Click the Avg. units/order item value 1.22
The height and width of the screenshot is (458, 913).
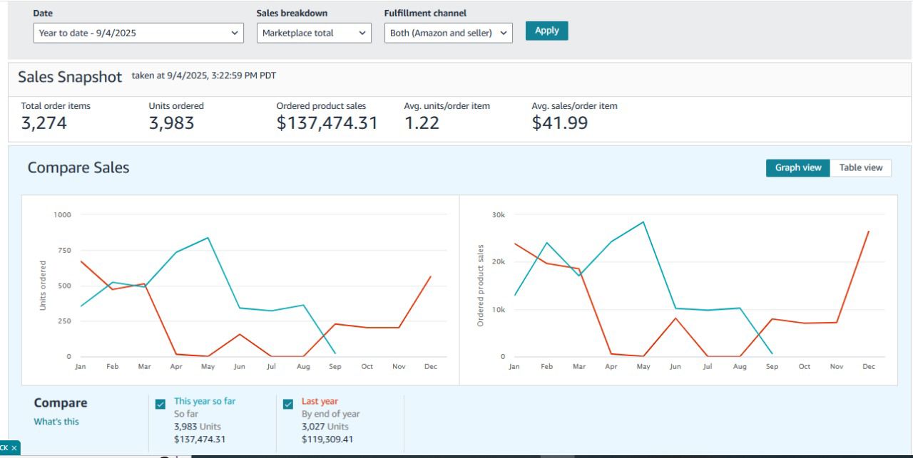(x=422, y=123)
